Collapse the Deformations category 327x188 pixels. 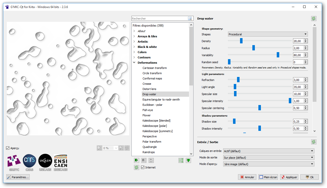click(x=134, y=63)
